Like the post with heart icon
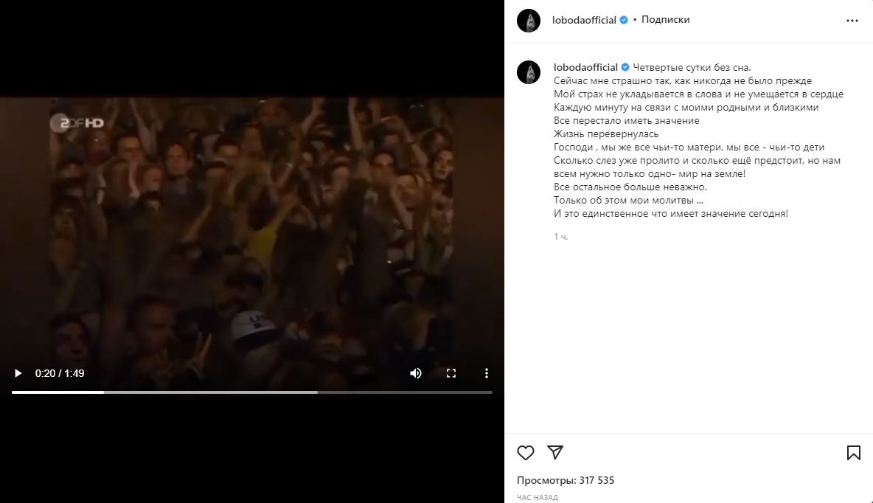 [526, 452]
